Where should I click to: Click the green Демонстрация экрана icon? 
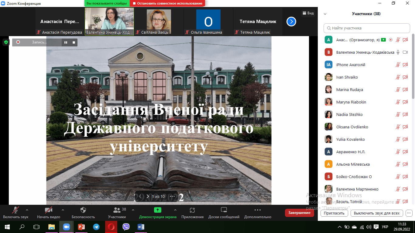click(158, 210)
